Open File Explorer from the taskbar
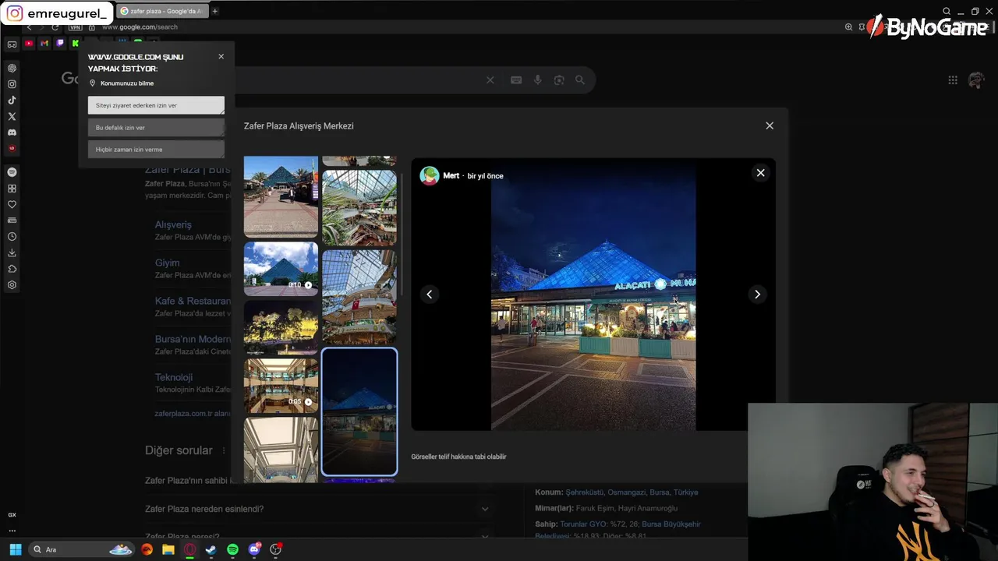Viewport: 998px width, 561px height. (168, 549)
